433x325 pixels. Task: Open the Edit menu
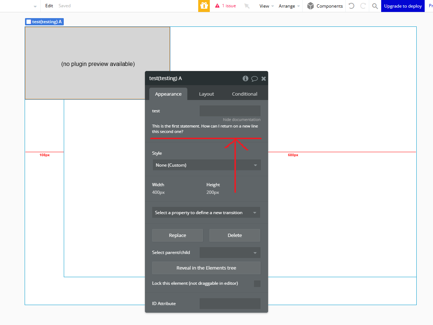click(x=49, y=5)
